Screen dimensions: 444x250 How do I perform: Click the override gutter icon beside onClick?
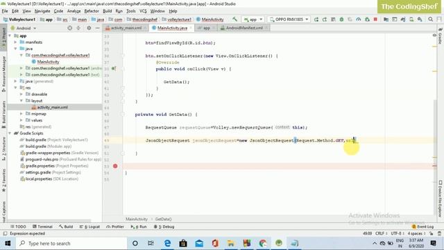coord(114,69)
